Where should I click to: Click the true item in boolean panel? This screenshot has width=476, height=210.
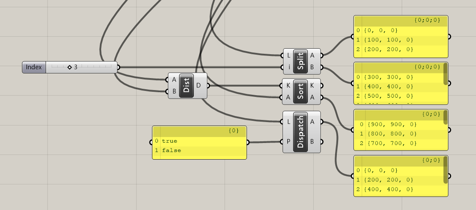click(169, 141)
